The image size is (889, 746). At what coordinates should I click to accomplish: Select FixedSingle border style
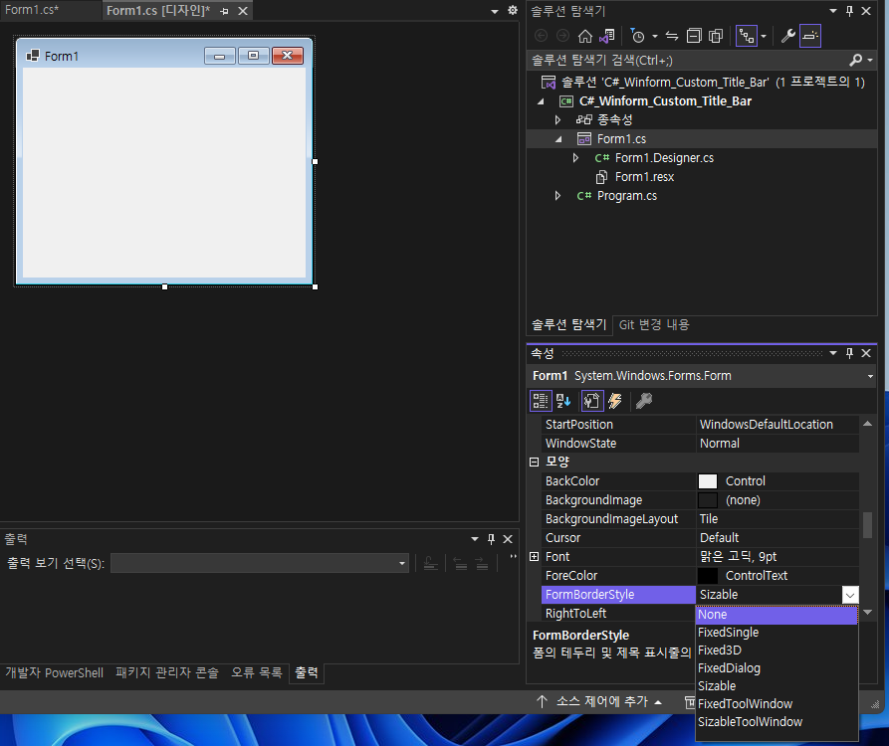(x=777, y=633)
